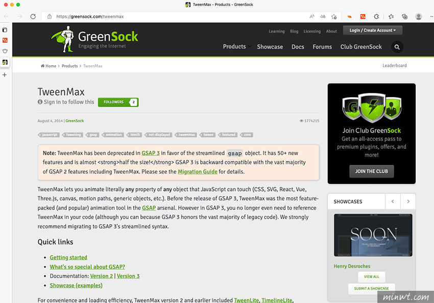
Task: Click the browser refresh icon
Action: [x=33, y=17]
